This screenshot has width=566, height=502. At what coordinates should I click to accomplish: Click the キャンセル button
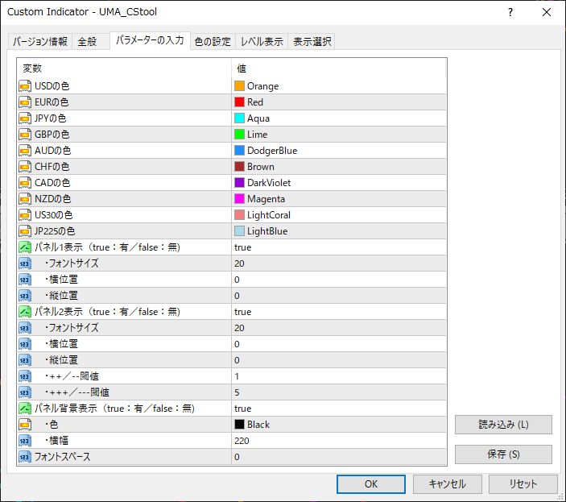447,484
